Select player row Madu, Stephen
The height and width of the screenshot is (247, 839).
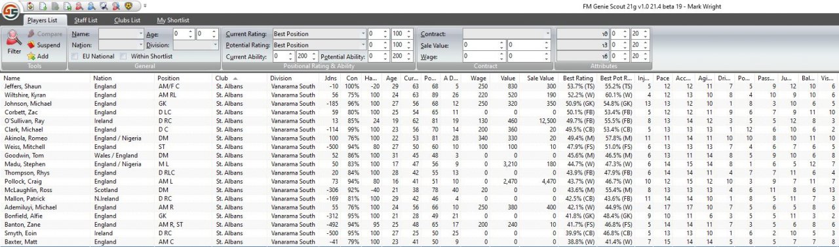pyautogui.click(x=419, y=164)
